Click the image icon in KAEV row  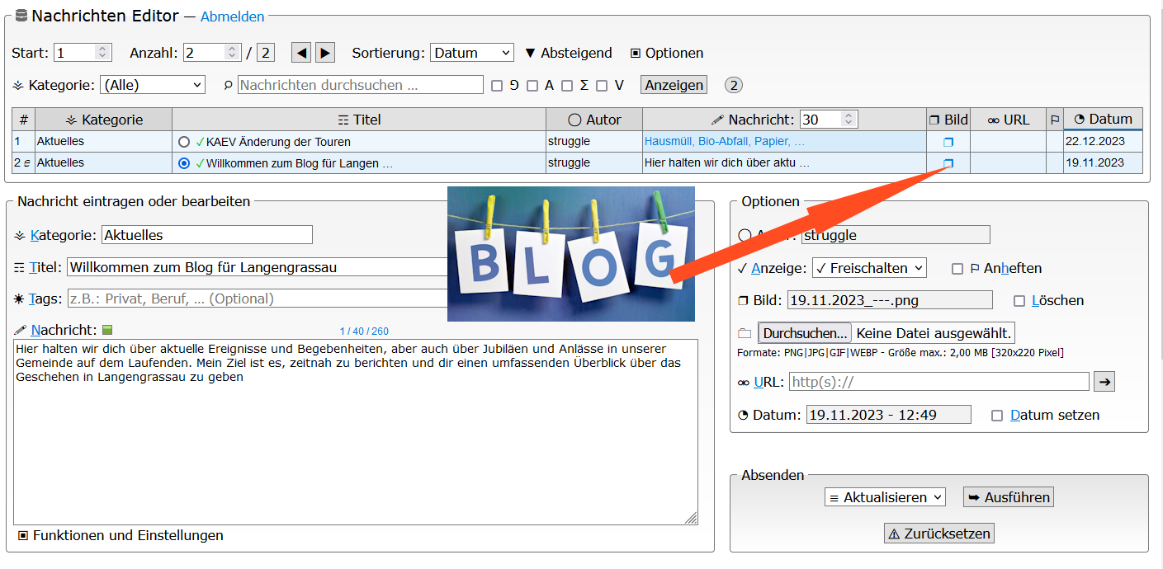(x=948, y=142)
